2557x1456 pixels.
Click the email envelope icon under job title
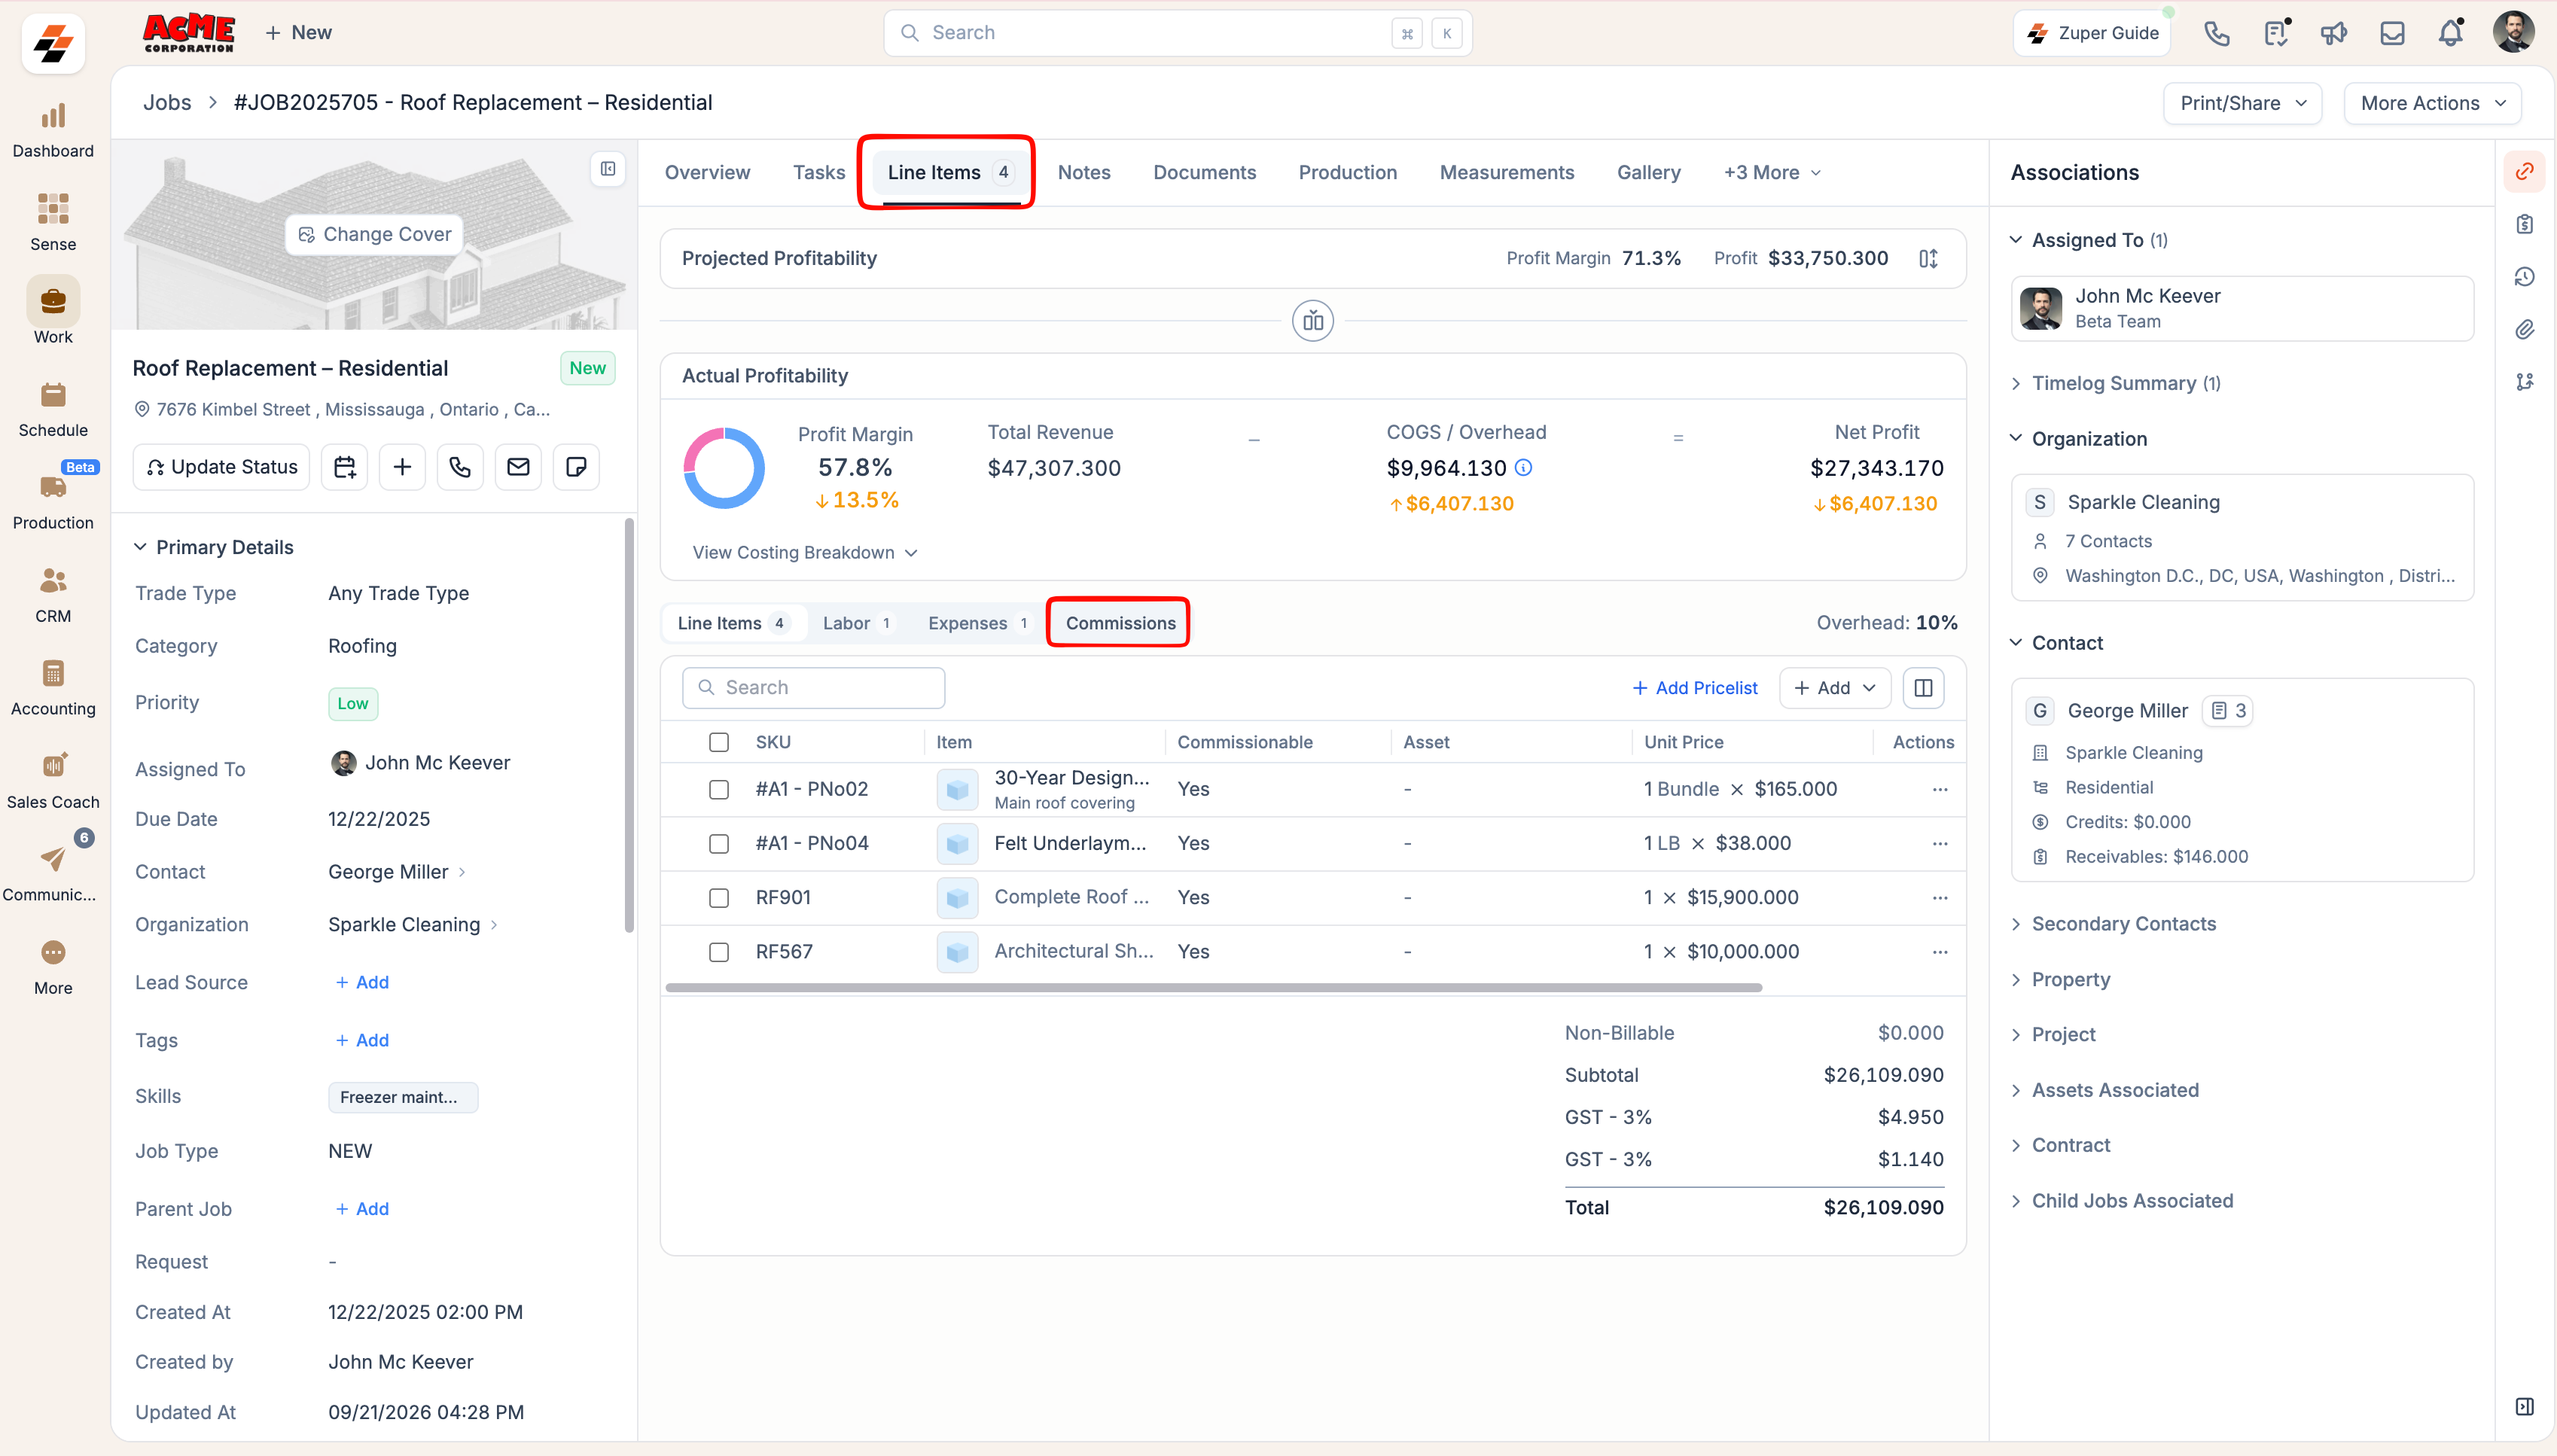518,467
